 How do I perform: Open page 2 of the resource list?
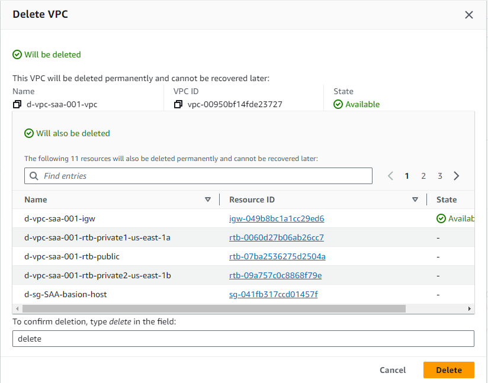[423, 176]
